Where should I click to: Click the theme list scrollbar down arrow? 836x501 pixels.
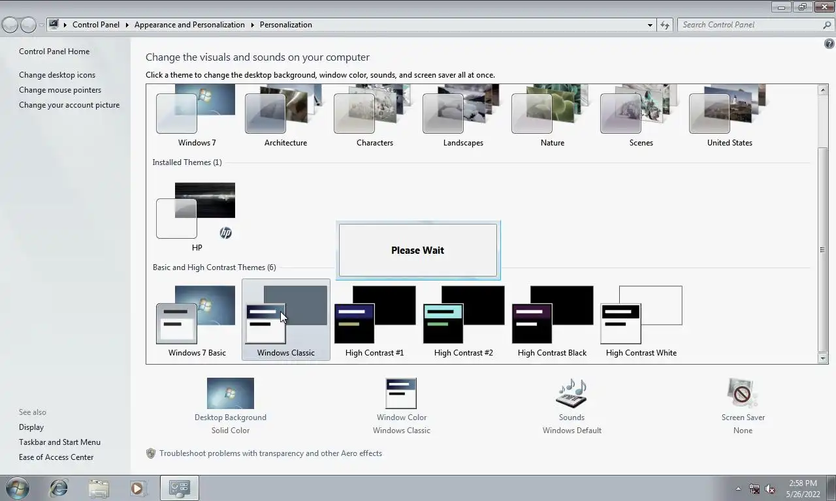point(822,358)
